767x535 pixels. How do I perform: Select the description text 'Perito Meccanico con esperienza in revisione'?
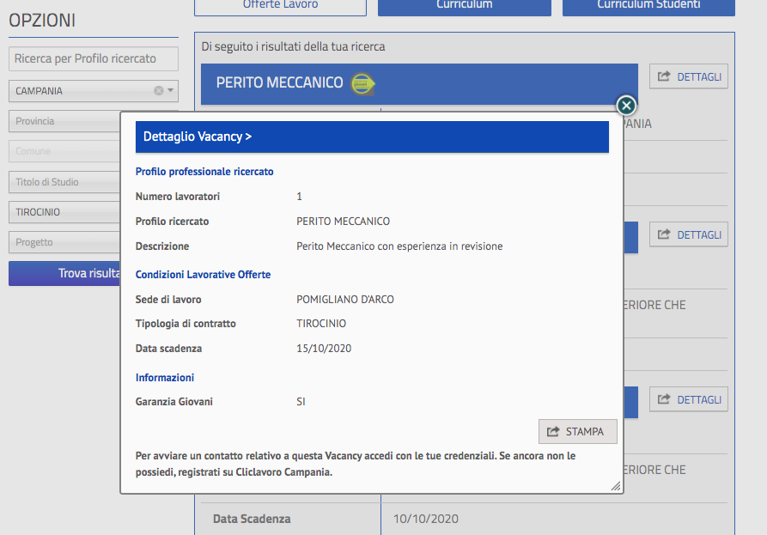coord(399,246)
